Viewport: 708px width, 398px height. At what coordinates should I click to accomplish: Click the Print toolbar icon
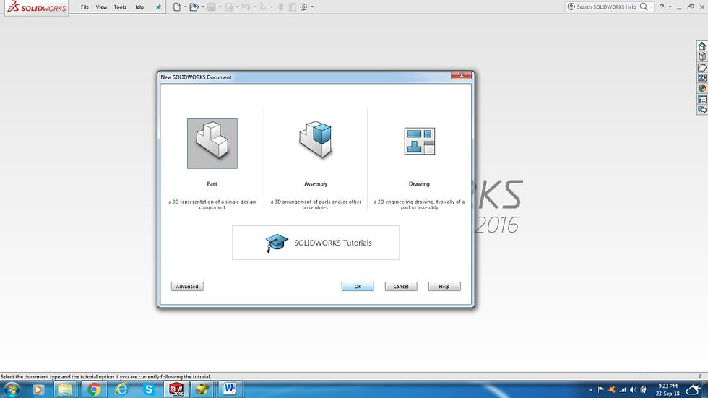pyautogui.click(x=229, y=7)
